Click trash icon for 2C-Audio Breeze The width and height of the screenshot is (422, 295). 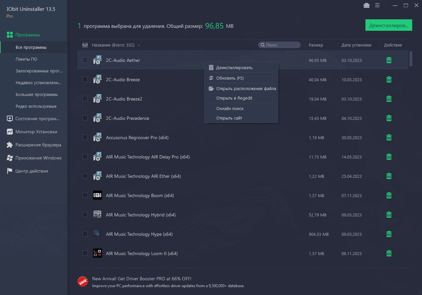[x=389, y=80]
